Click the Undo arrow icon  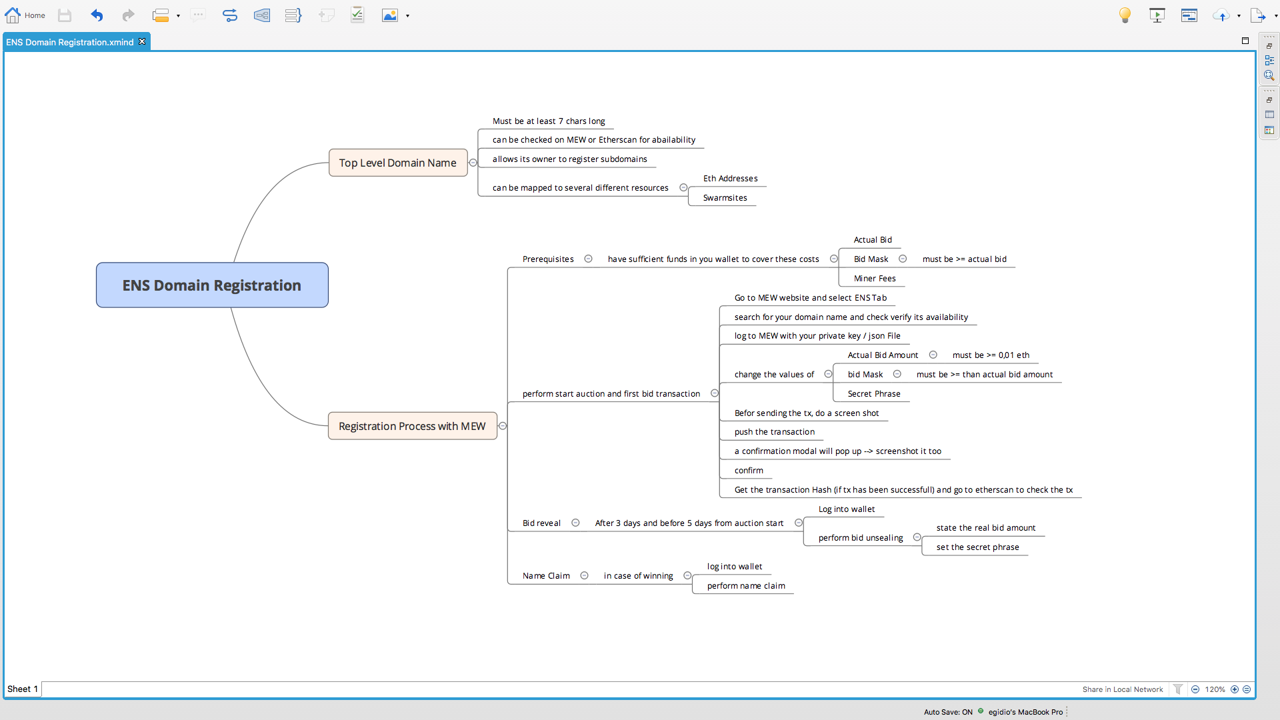point(97,15)
